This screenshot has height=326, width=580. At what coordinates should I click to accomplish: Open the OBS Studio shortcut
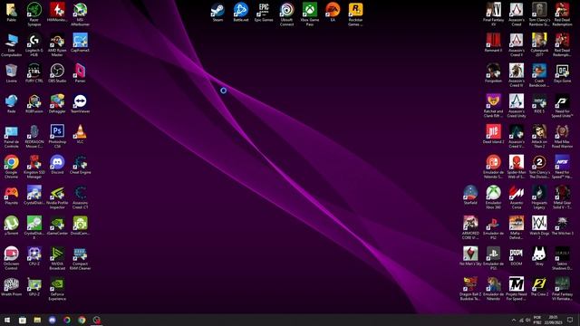[57, 73]
